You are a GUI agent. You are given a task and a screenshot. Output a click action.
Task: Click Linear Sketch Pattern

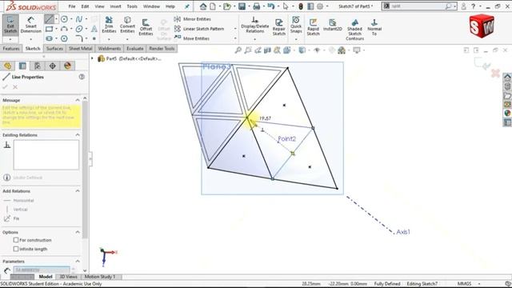coord(199,29)
